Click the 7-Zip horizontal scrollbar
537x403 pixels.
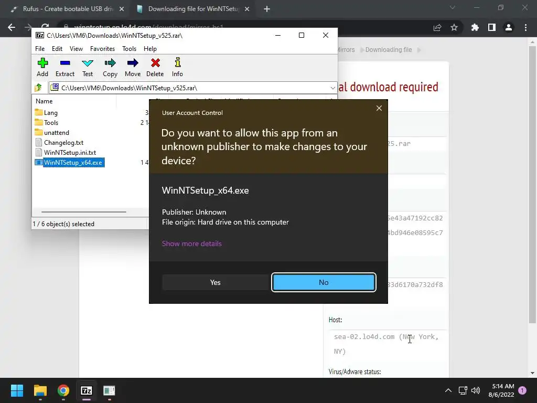pyautogui.click(x=83, y=212)
